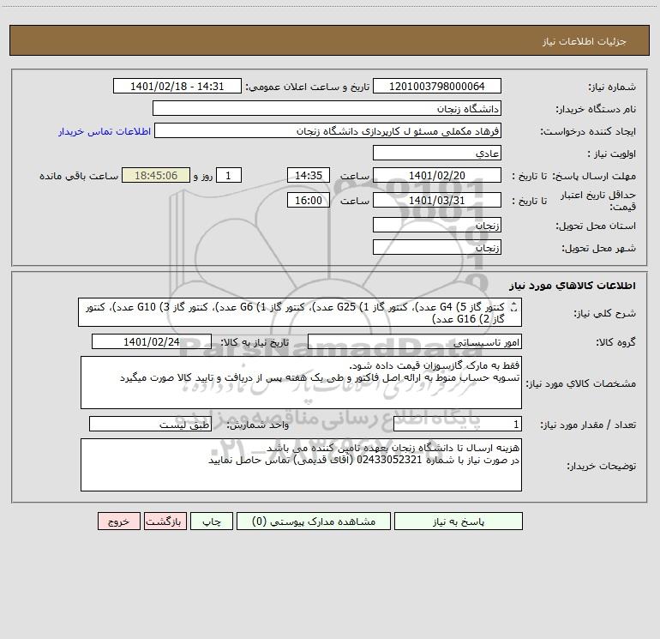
Task: Click delivery province field زنجان
Action: (x=437, y=225)
